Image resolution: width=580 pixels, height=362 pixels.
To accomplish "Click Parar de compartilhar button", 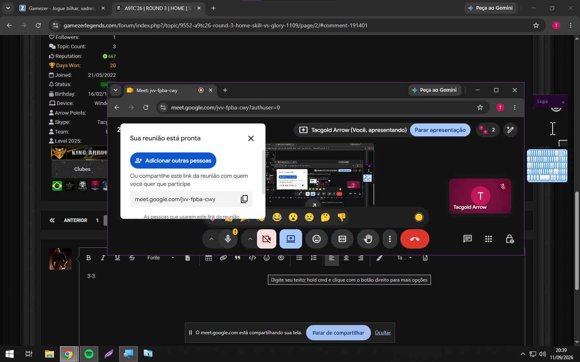I will pyautogui.click(x=338, y=333).
